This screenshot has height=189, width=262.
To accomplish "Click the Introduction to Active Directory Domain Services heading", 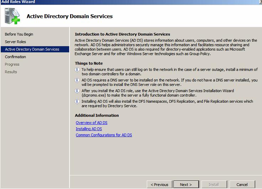I will coord(122,34).
